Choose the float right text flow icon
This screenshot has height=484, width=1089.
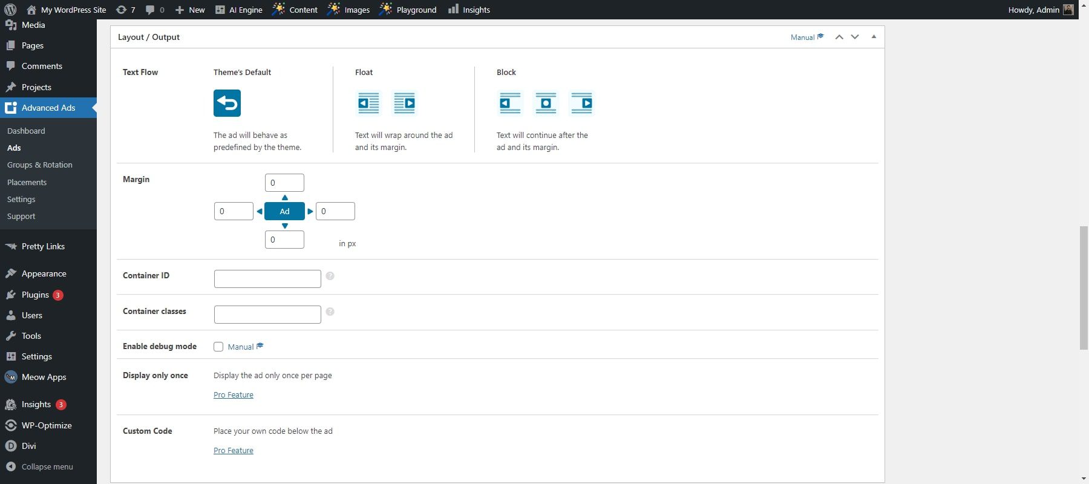coord(404,103)
